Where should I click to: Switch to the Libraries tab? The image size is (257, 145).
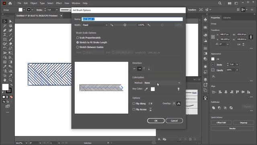pos(227,18)
